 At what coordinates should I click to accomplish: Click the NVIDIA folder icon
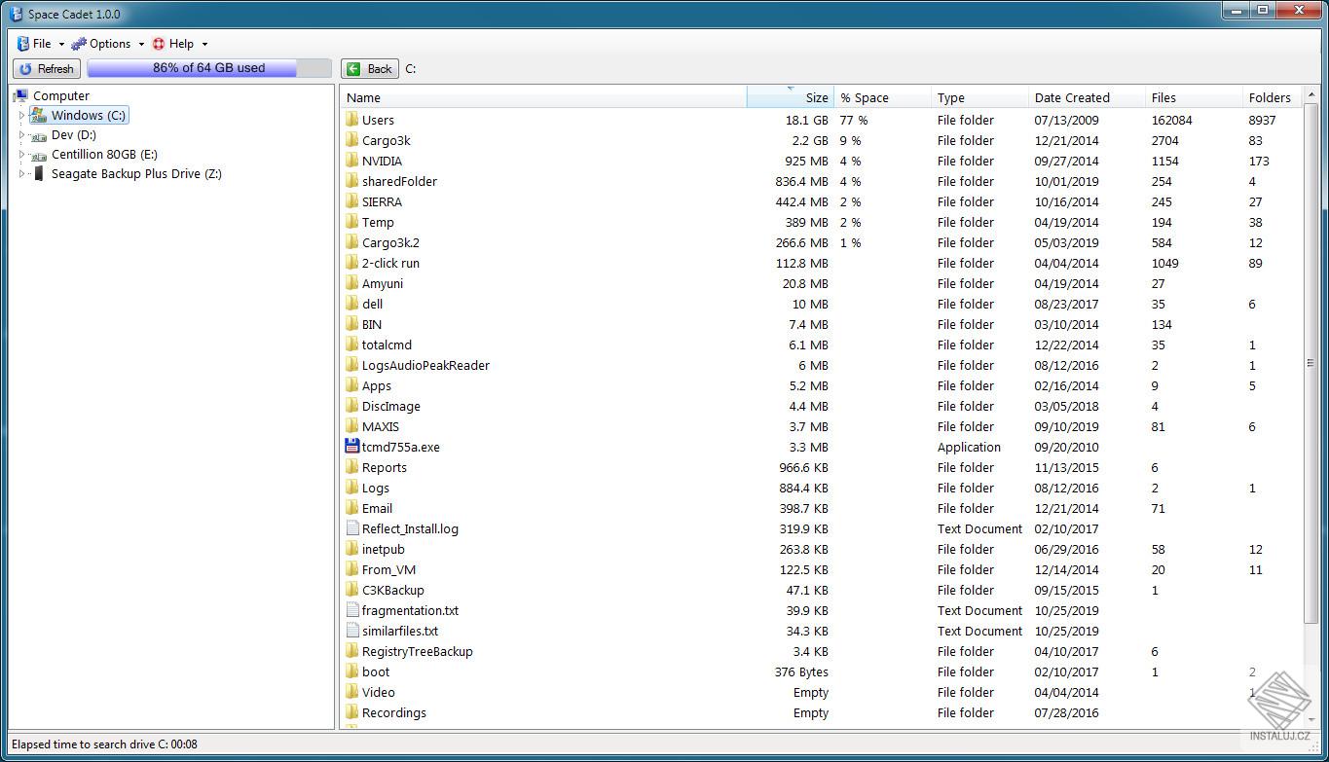pyautogui.click(x=352, y=161)
